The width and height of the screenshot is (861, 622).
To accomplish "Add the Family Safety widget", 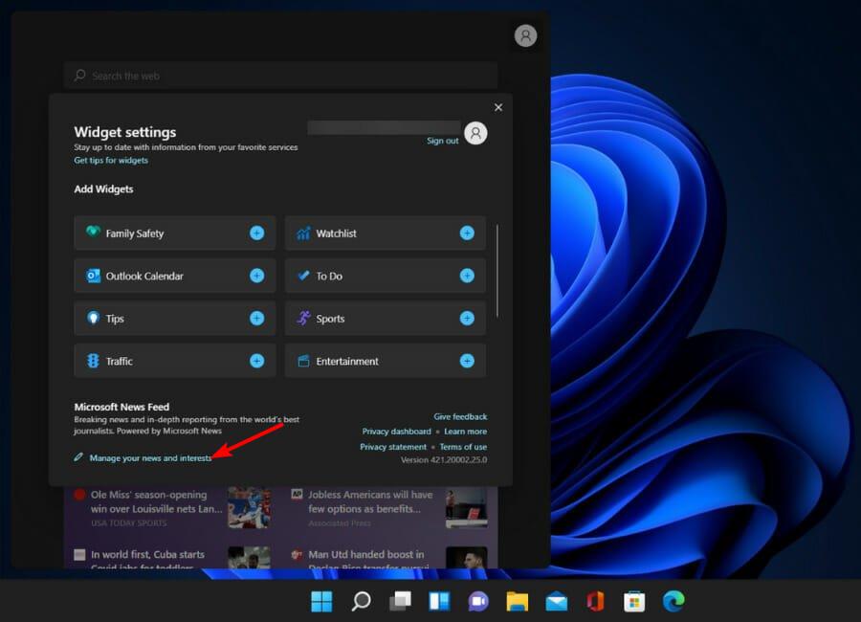I will coord(255,233).
